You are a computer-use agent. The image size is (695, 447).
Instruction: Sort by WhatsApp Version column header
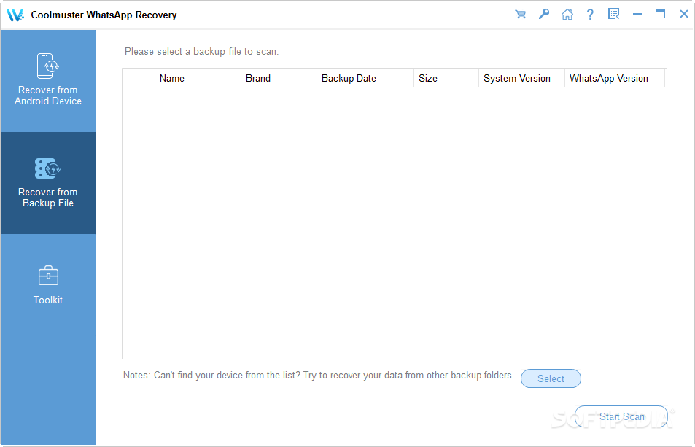615,78
